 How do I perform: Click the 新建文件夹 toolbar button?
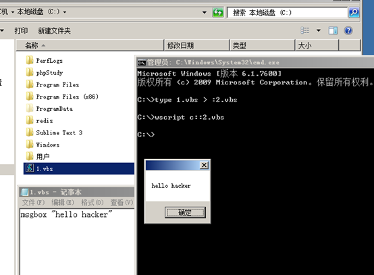[54, 30]
